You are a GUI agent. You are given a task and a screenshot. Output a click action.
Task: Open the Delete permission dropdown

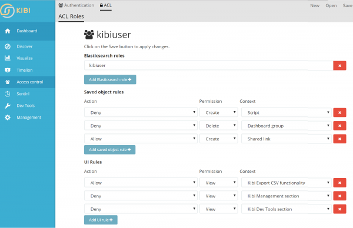tap(218, 126)
